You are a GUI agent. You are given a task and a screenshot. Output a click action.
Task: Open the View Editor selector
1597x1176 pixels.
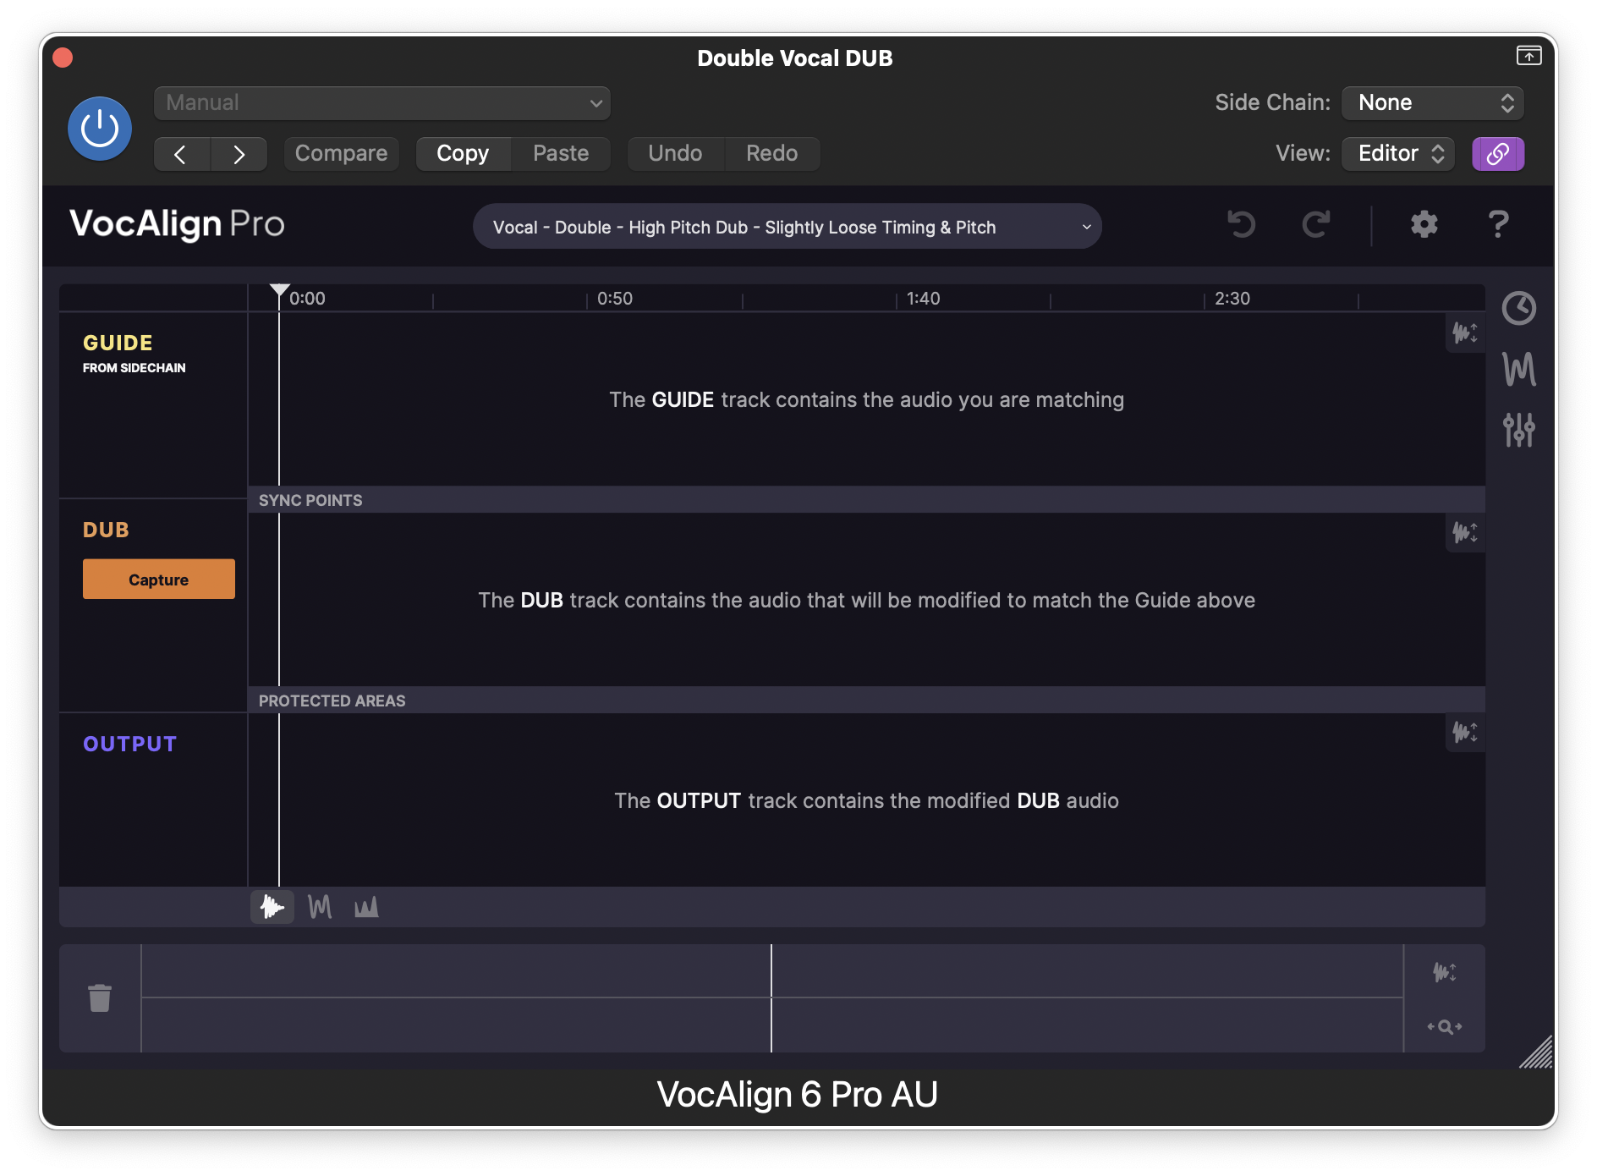pos(1397,154)
